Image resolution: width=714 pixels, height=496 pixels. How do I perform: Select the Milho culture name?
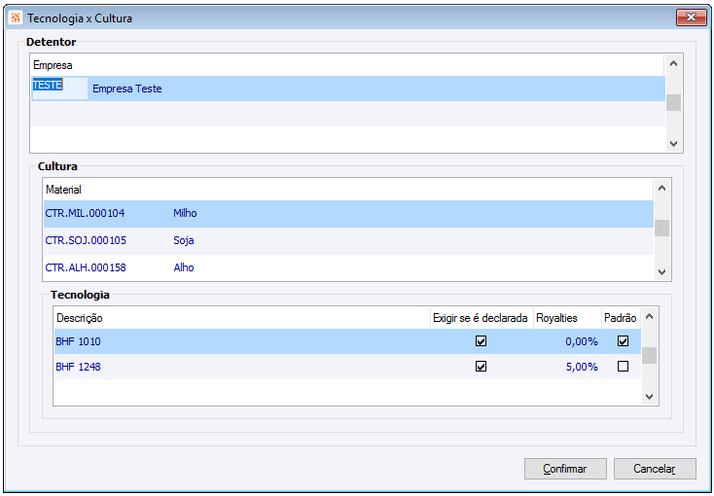[x=185, y=213]
